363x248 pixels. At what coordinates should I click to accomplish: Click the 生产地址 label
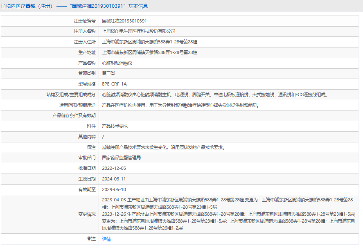(x=87, y=52)
